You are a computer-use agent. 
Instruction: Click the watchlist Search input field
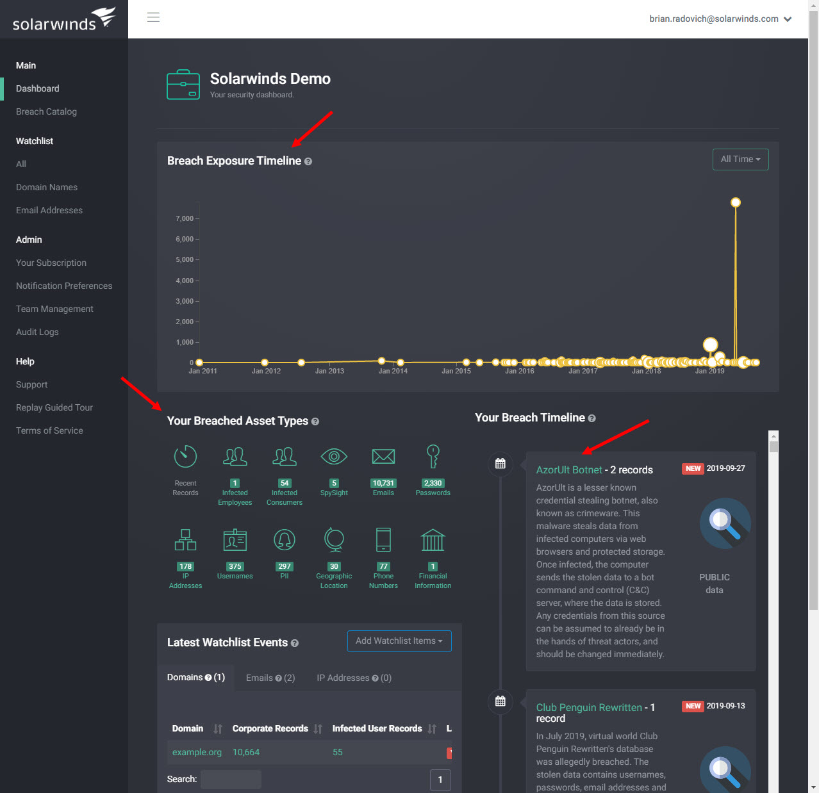click(x=231, y=780)
